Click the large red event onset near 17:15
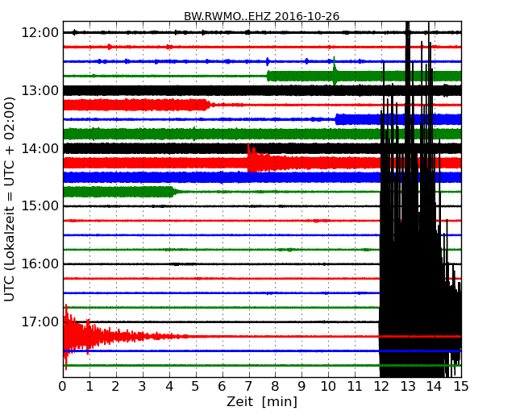524x419 pixels. point(67,337)
